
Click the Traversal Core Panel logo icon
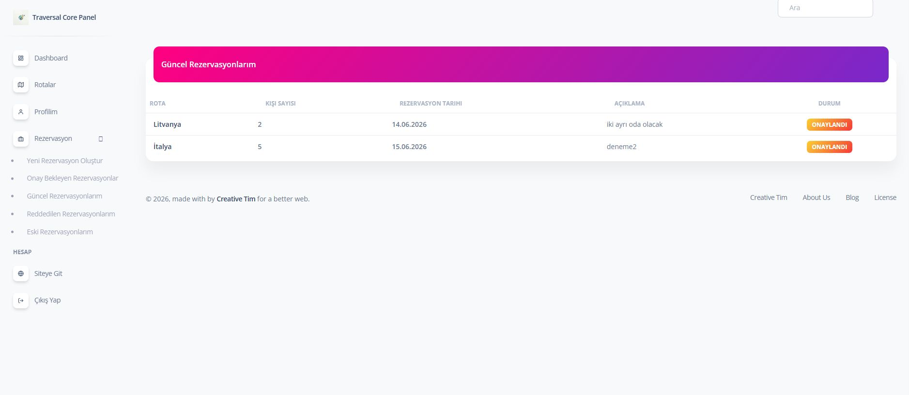21,17
